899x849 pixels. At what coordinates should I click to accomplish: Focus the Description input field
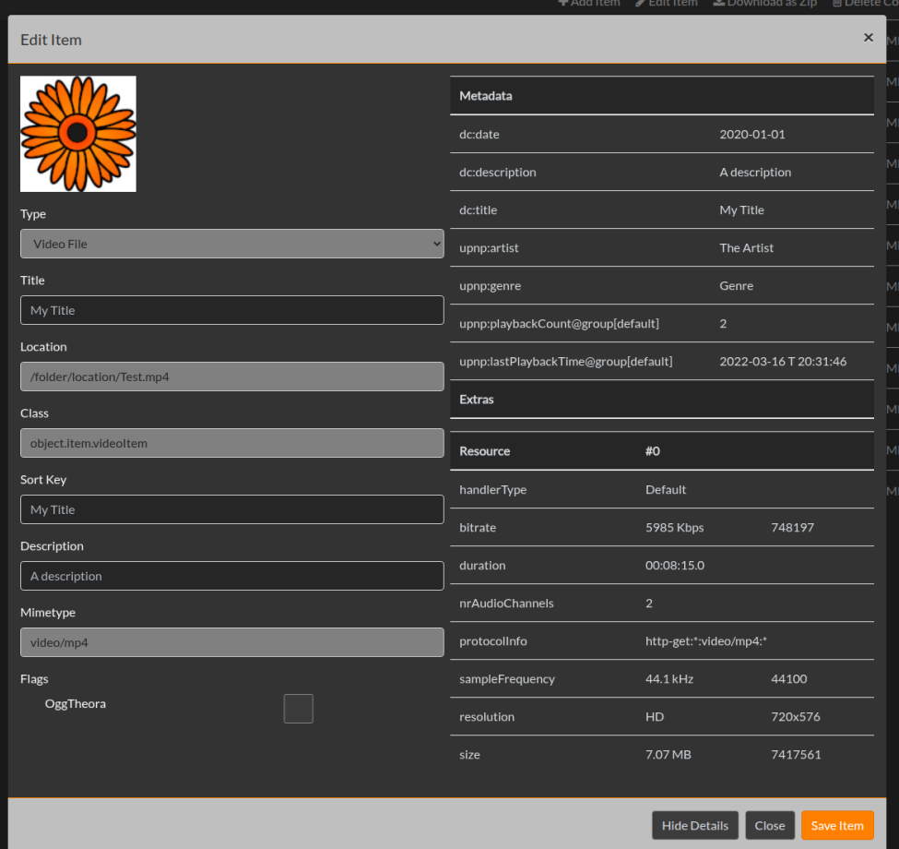[232, 576]
